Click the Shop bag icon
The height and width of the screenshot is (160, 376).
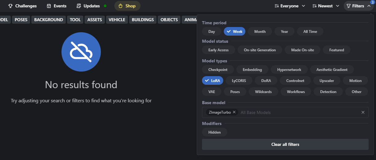121,6
